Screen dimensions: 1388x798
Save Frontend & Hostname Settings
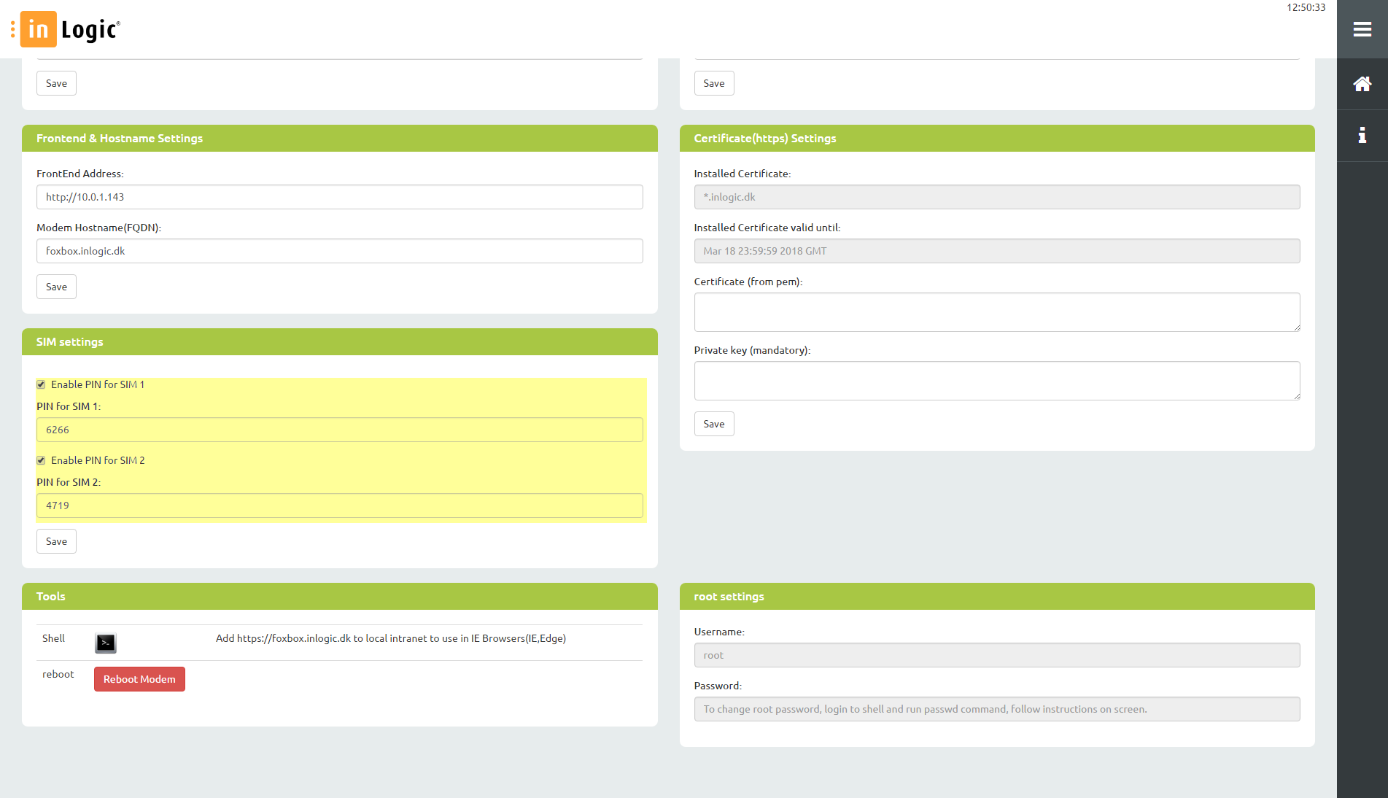pyautogui.click(x=56, y=287)
